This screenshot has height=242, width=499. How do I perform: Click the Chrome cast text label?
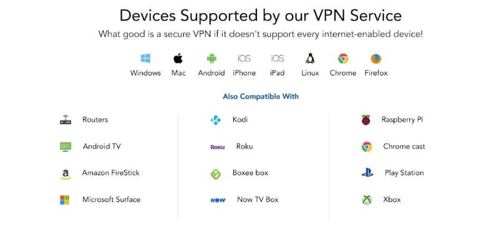pos(404,147)
